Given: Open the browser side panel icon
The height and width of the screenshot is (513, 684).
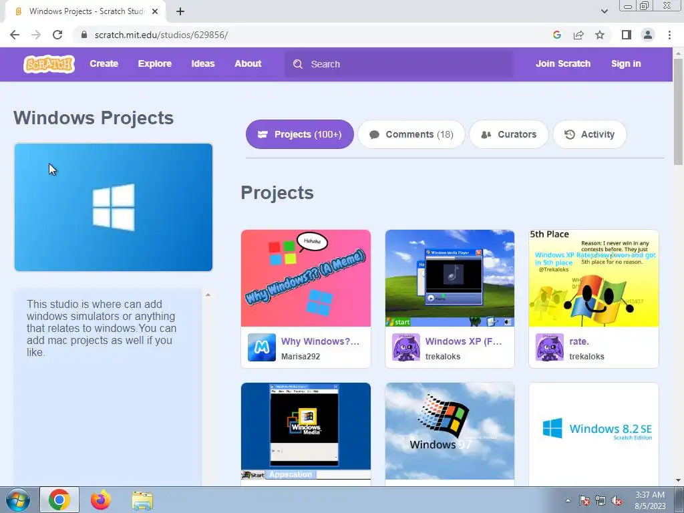Looking at the screenshot, I should point(627,35).
